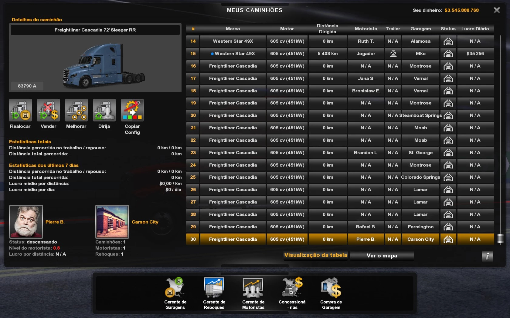Open the Melhorar upgrade icon

[76, 110]
